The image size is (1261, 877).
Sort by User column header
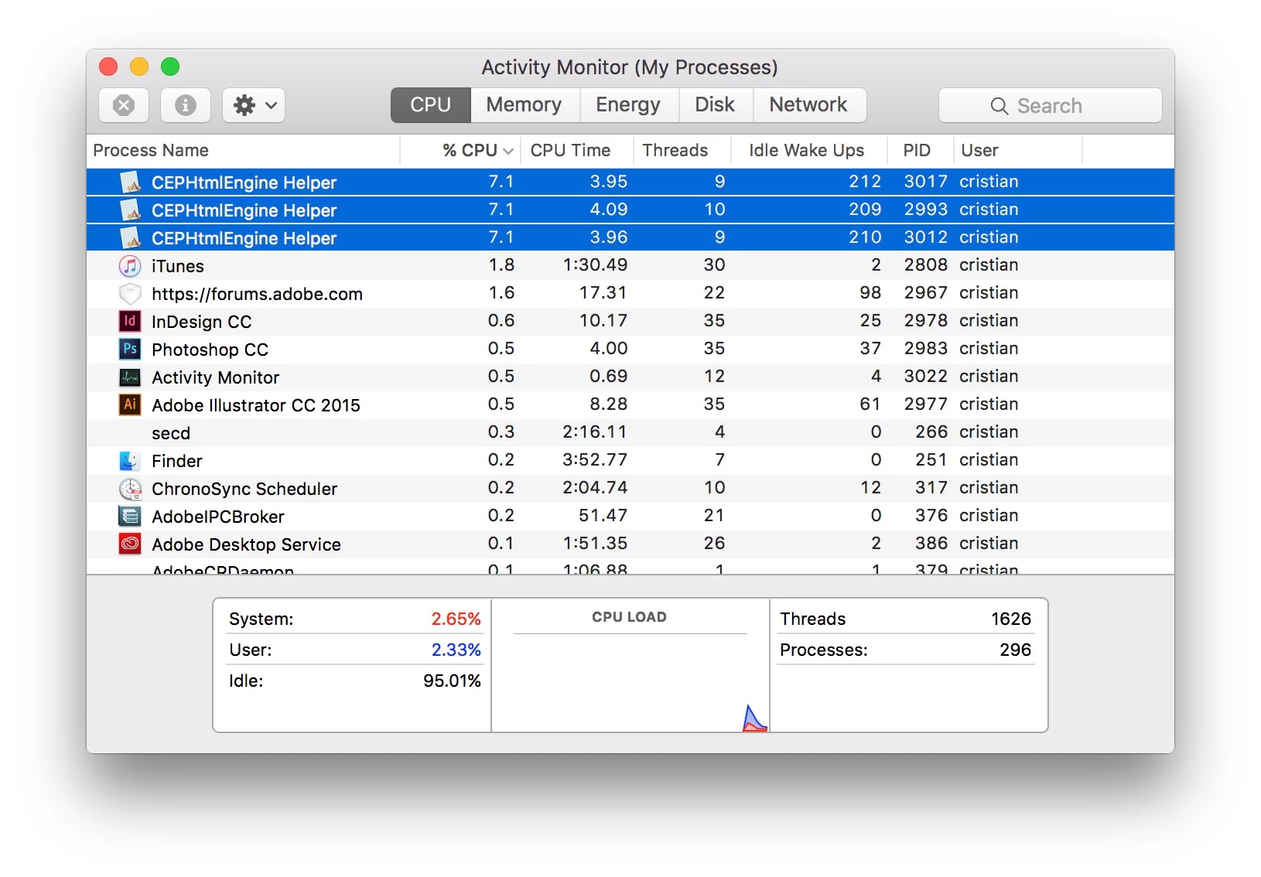(1017, 150)
